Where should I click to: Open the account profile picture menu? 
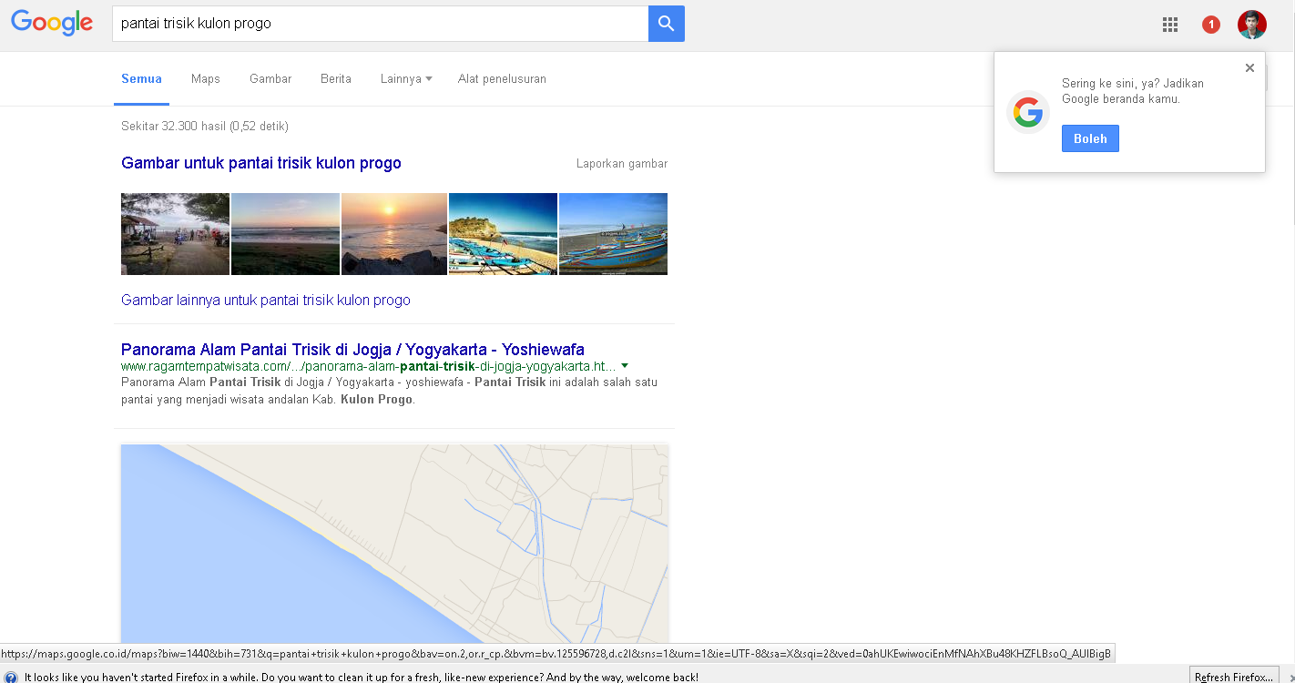(1252, 24)
